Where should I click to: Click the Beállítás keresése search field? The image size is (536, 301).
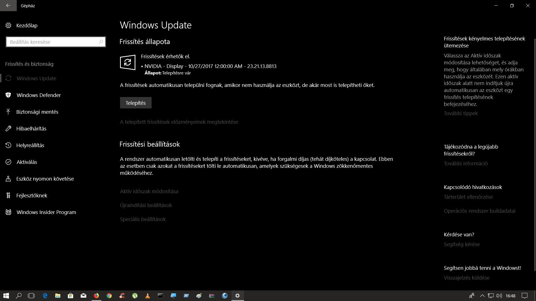click(56, 42)
